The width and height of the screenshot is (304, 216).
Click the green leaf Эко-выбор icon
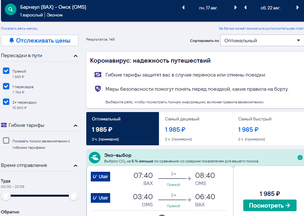(x=95, y=158)
